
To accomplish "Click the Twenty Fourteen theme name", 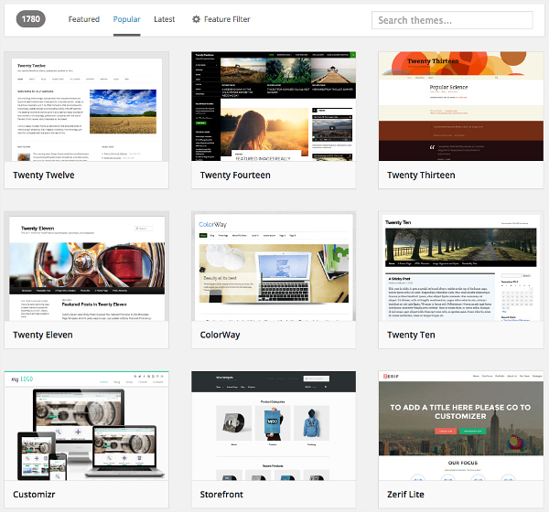I will (235, 175).
